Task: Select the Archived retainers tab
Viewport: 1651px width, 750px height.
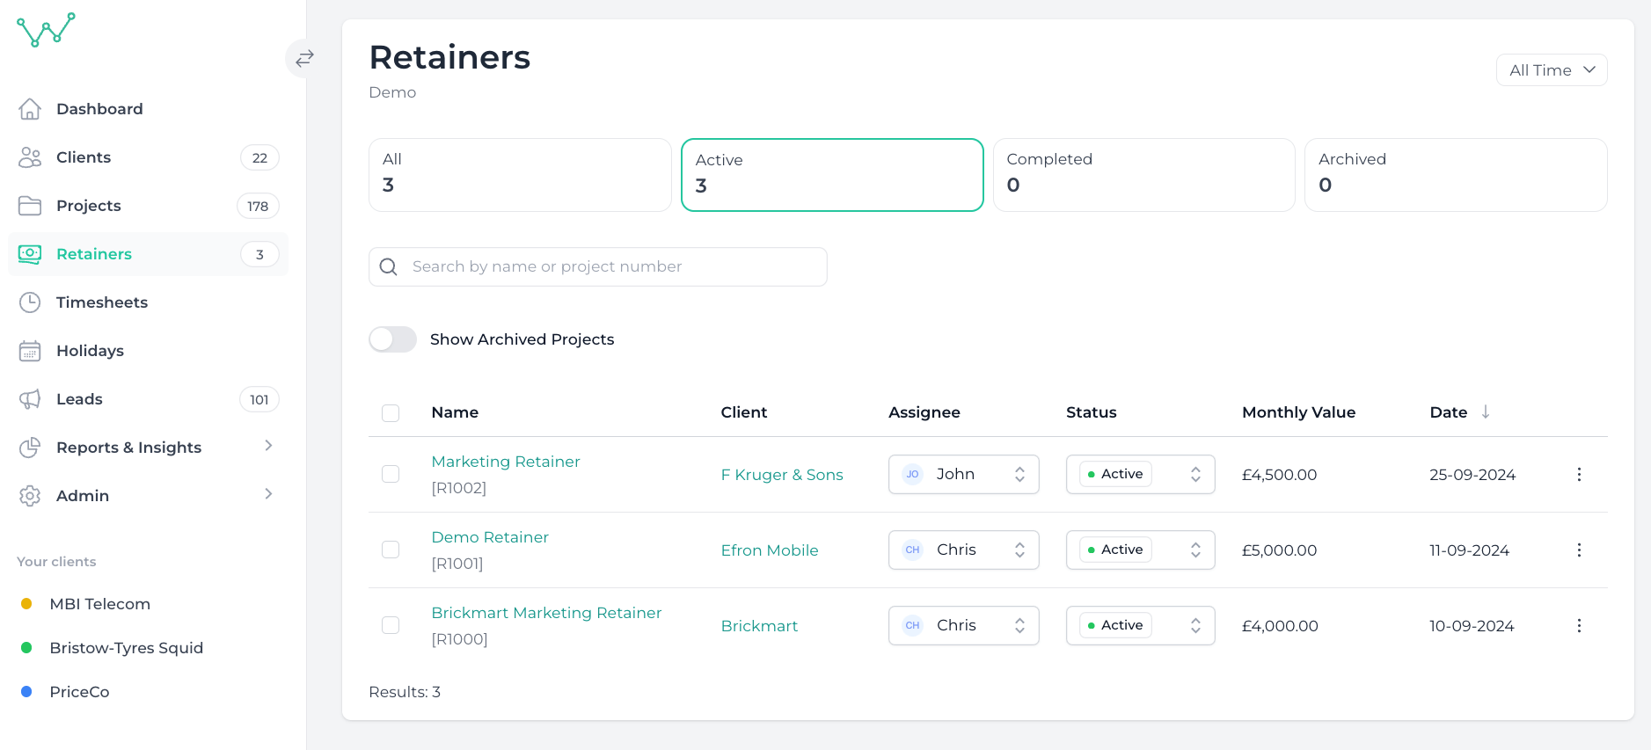Action: pyautogui.click(x=1455, y=174)
